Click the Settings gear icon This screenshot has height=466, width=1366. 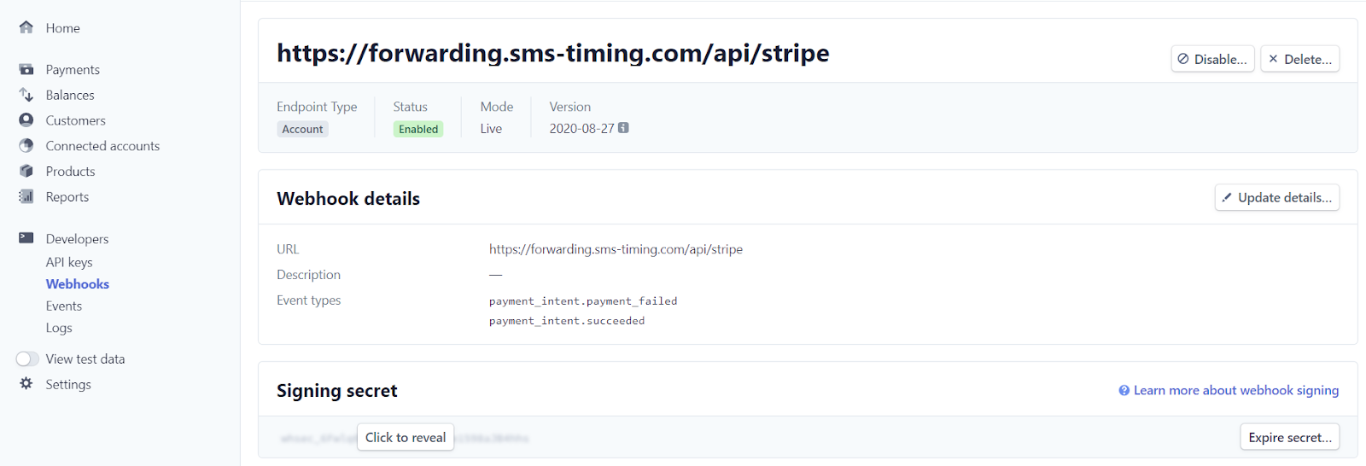point(26,383)
